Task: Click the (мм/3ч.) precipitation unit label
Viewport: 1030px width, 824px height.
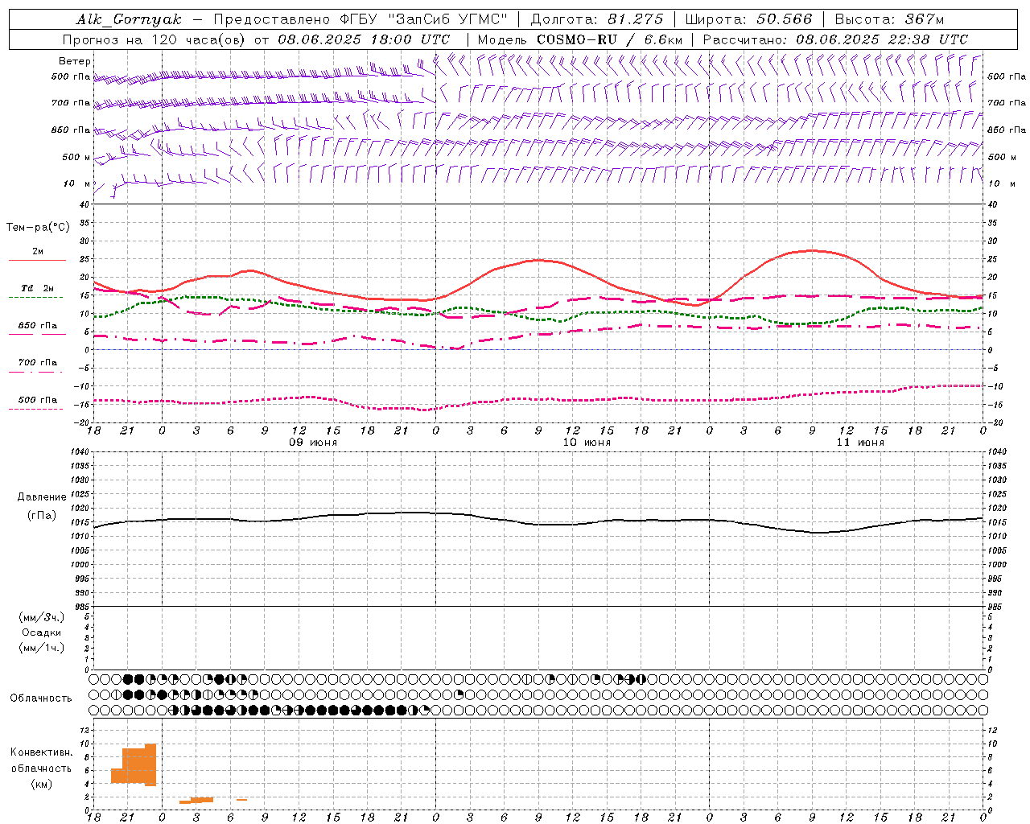Action: tap(42, 618)
